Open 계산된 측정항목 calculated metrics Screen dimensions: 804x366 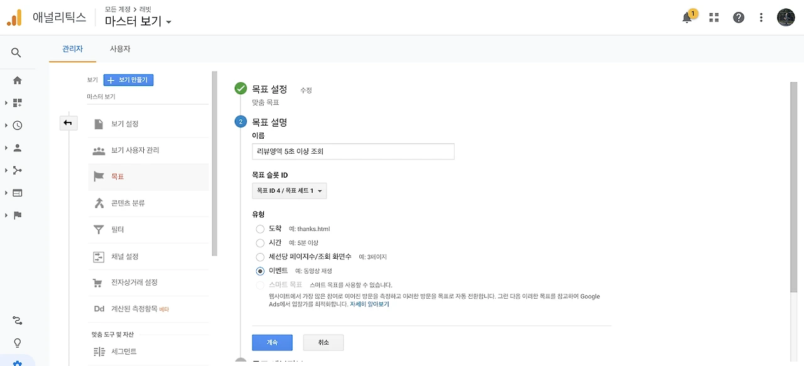tap(148, 309)
